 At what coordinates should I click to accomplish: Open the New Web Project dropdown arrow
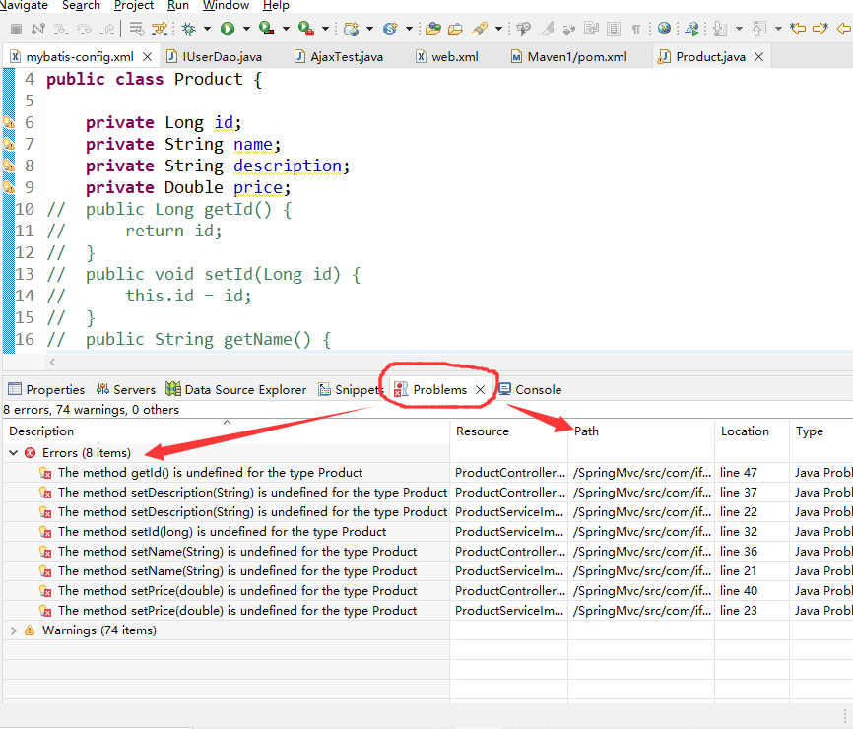pyautogui.click(x=370, y=29)
